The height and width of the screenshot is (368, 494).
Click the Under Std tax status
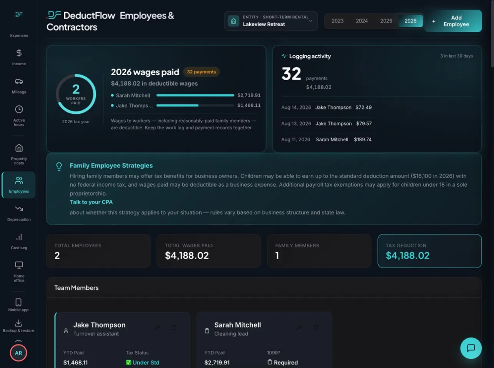tap(142, 363)
